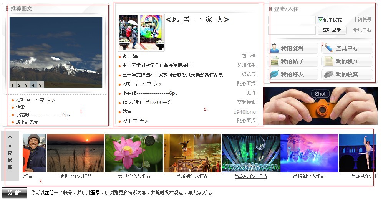Screen dimensions: 383x202
Task: Open the ballet dancer photo thumbnail
Action: coord(358,153)
